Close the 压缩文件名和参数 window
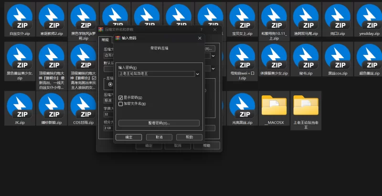Image resolution: width=382 pixels, height=196 pixels. tap(214, 30)
